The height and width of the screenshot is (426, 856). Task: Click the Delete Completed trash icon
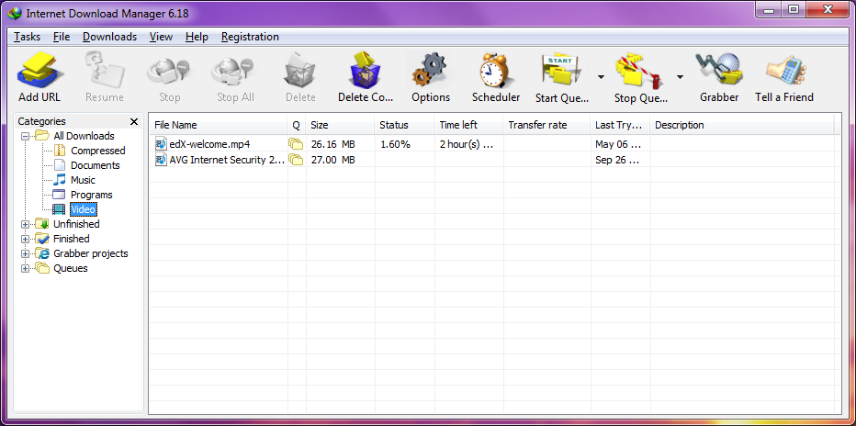tap(366, 71)
